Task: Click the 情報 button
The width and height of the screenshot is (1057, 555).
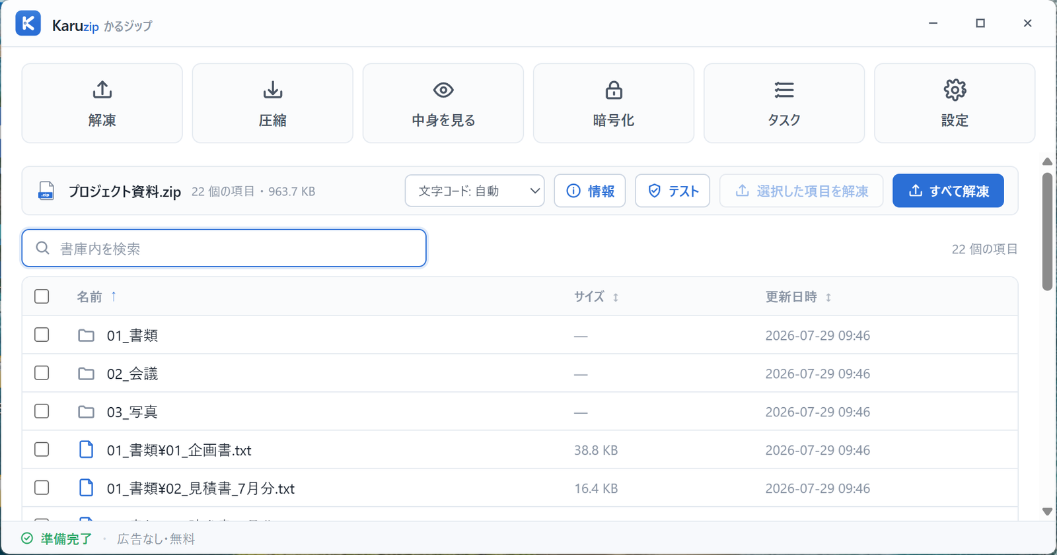Action: 590,191
